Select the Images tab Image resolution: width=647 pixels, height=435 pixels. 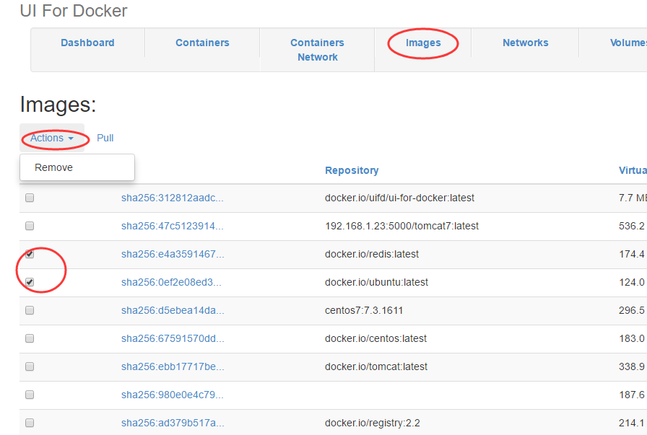click(x=423, y=43)
